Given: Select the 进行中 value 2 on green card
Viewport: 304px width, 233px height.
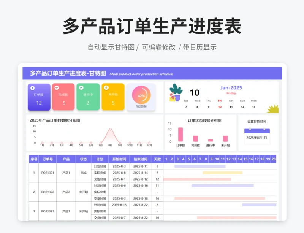Looking at the screenshot, I should click(x=88, y=103).
